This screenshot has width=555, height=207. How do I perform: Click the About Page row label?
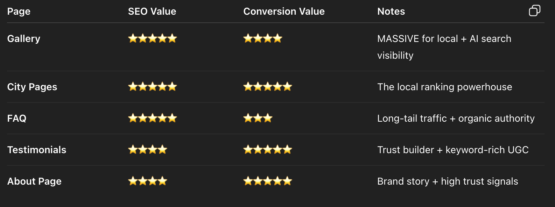pyautogui.click(x=34, y=181)
